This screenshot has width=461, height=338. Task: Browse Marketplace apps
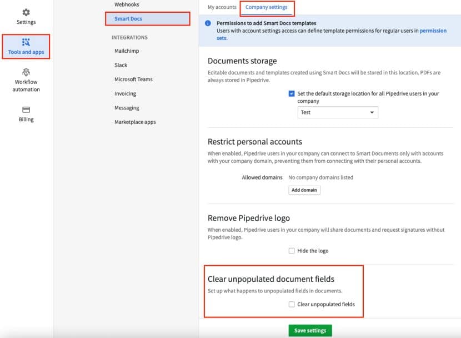134,122
